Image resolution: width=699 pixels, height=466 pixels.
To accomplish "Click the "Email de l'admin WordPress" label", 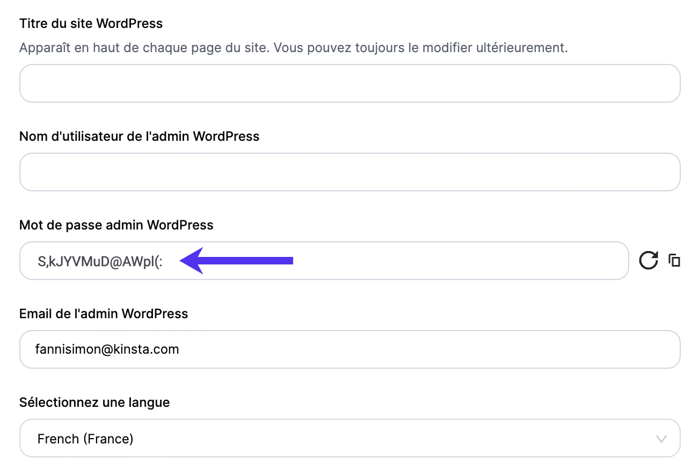I will (x=104, y=314).
